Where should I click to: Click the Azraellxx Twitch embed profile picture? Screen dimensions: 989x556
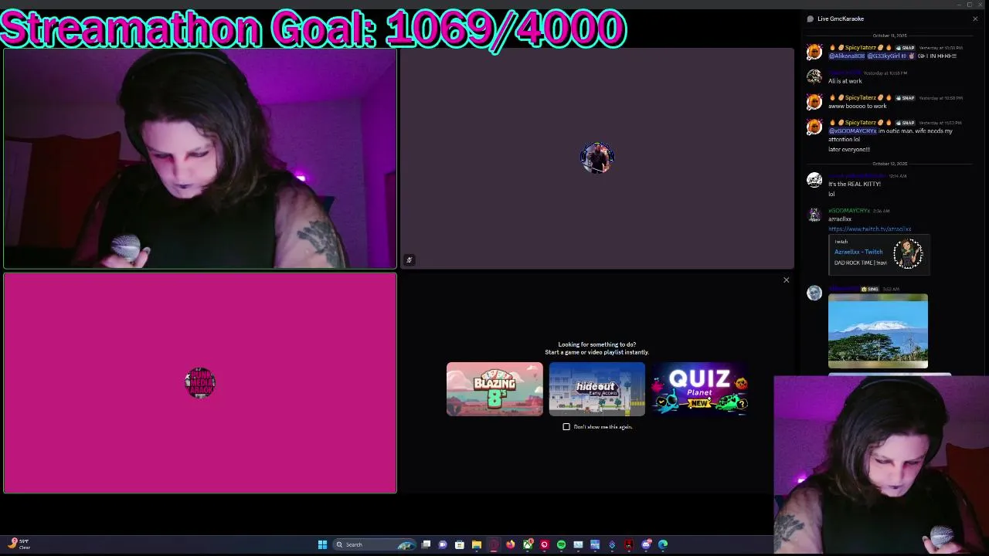click(908, 253)
